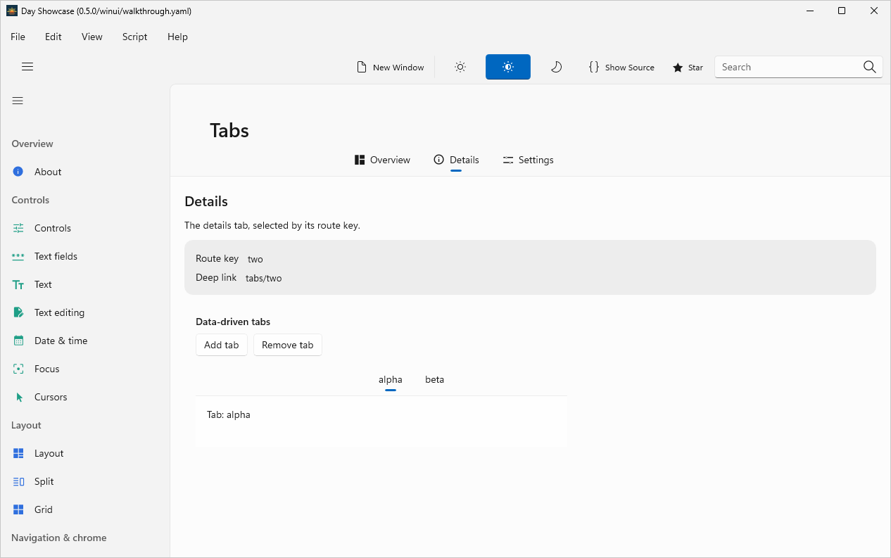Click the search magnifier icon
Screen dimensions: 891x558
click(870, 67)
